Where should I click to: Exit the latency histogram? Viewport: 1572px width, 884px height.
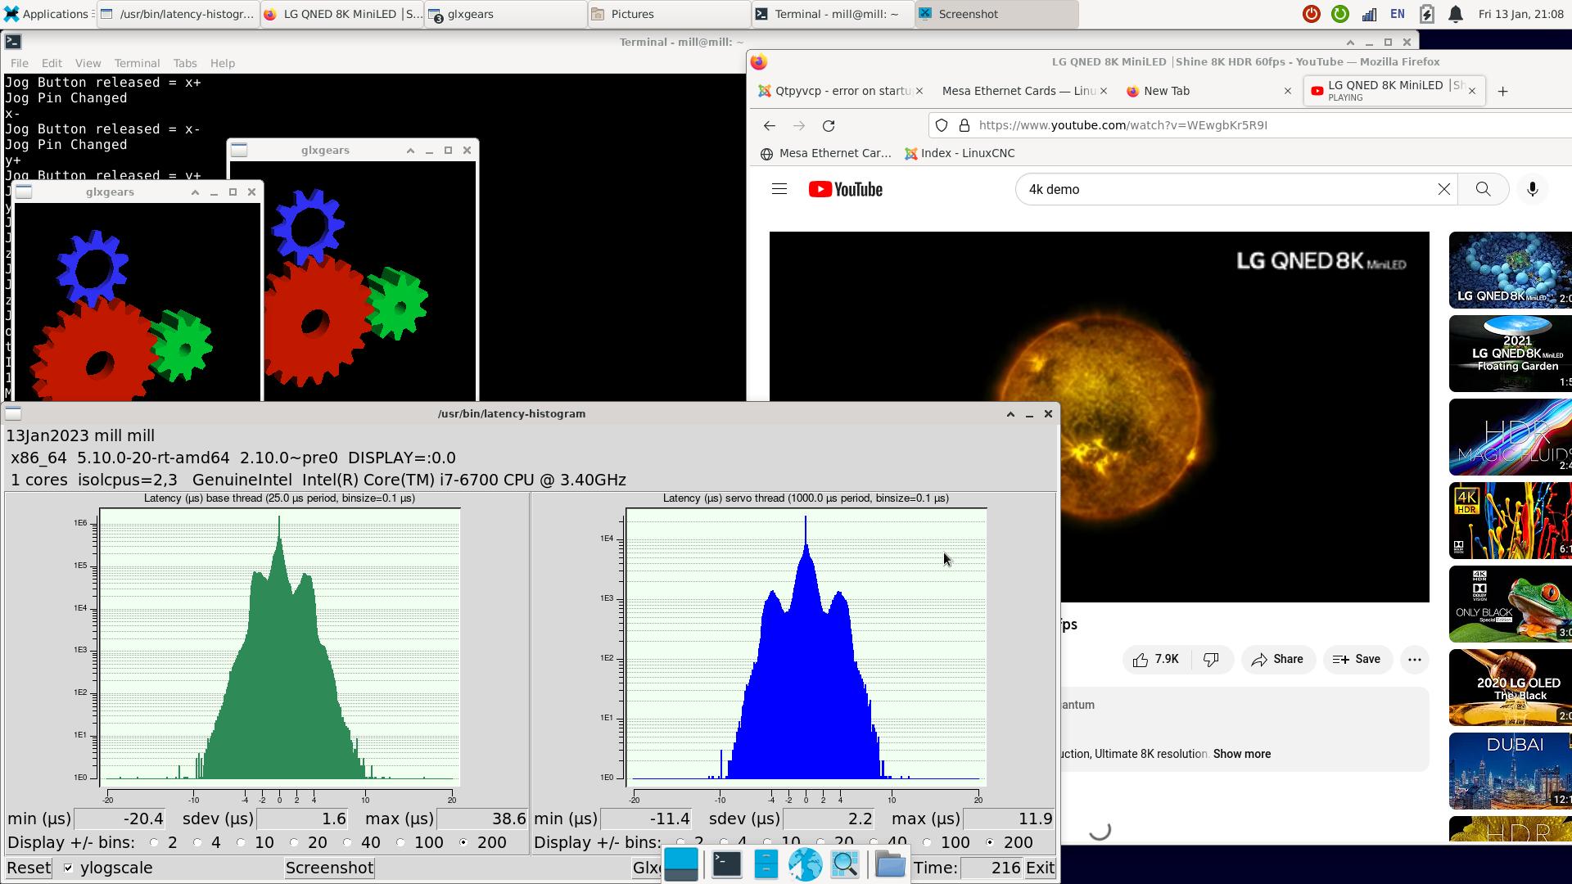(1040, 868)
